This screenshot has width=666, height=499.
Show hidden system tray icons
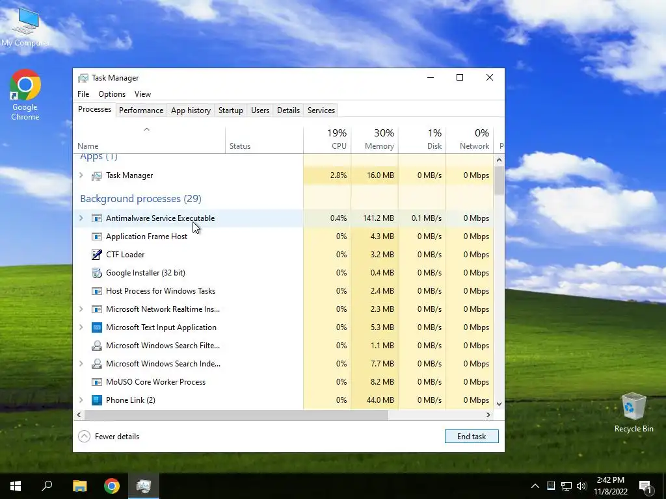[535, 486]
